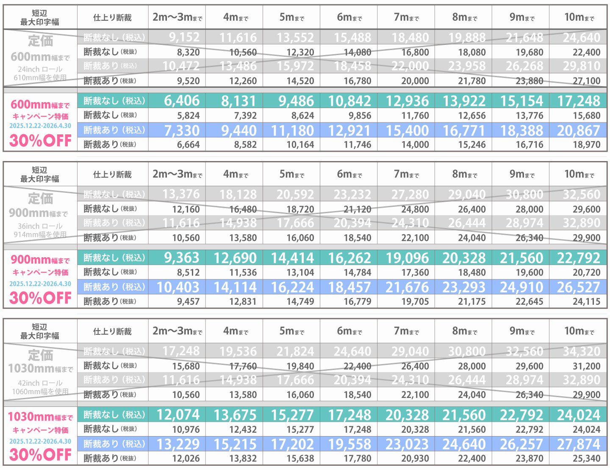Click the 1030mm campaign 30%OFF label
Viewport: 610px width, 470px height.
tap(40, 455)
